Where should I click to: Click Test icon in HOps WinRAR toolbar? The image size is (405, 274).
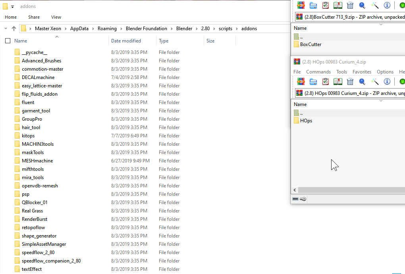pyautogui.click(x=326, y=82)
